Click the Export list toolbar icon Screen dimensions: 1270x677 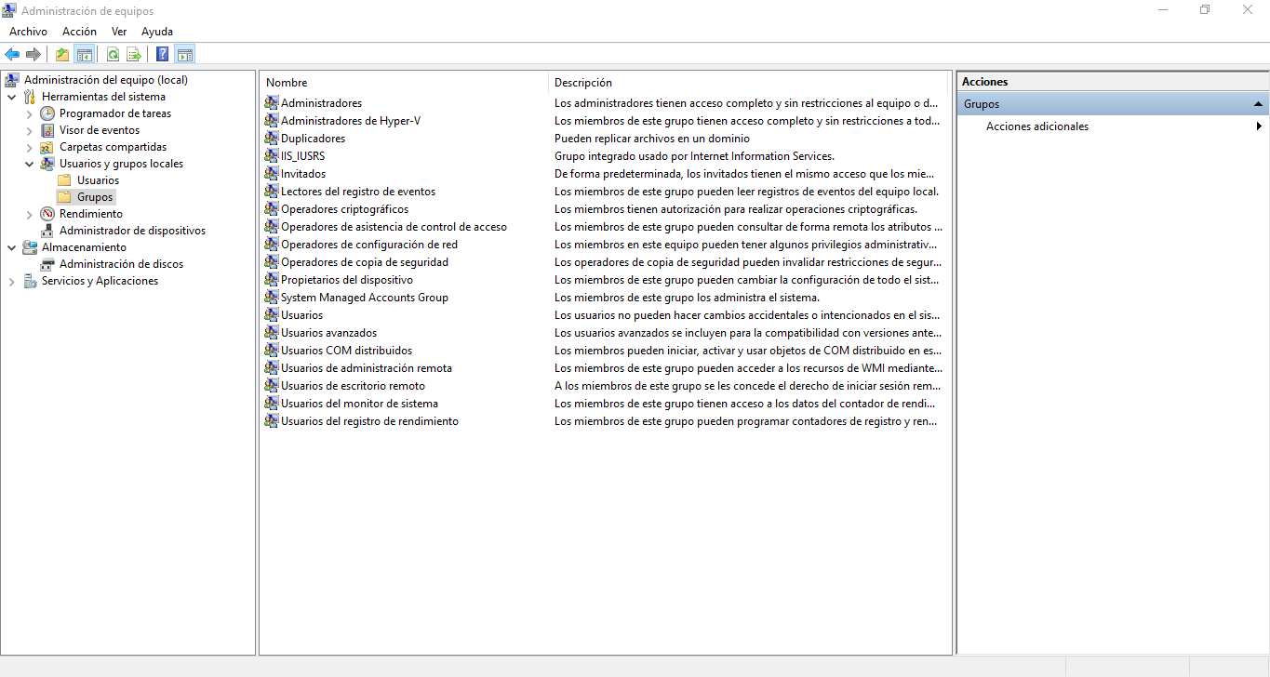coord(134,54)
